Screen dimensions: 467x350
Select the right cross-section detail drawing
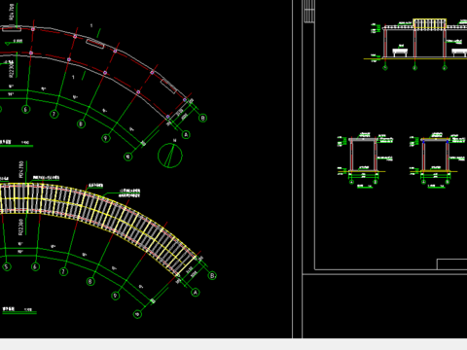[437, 160]
